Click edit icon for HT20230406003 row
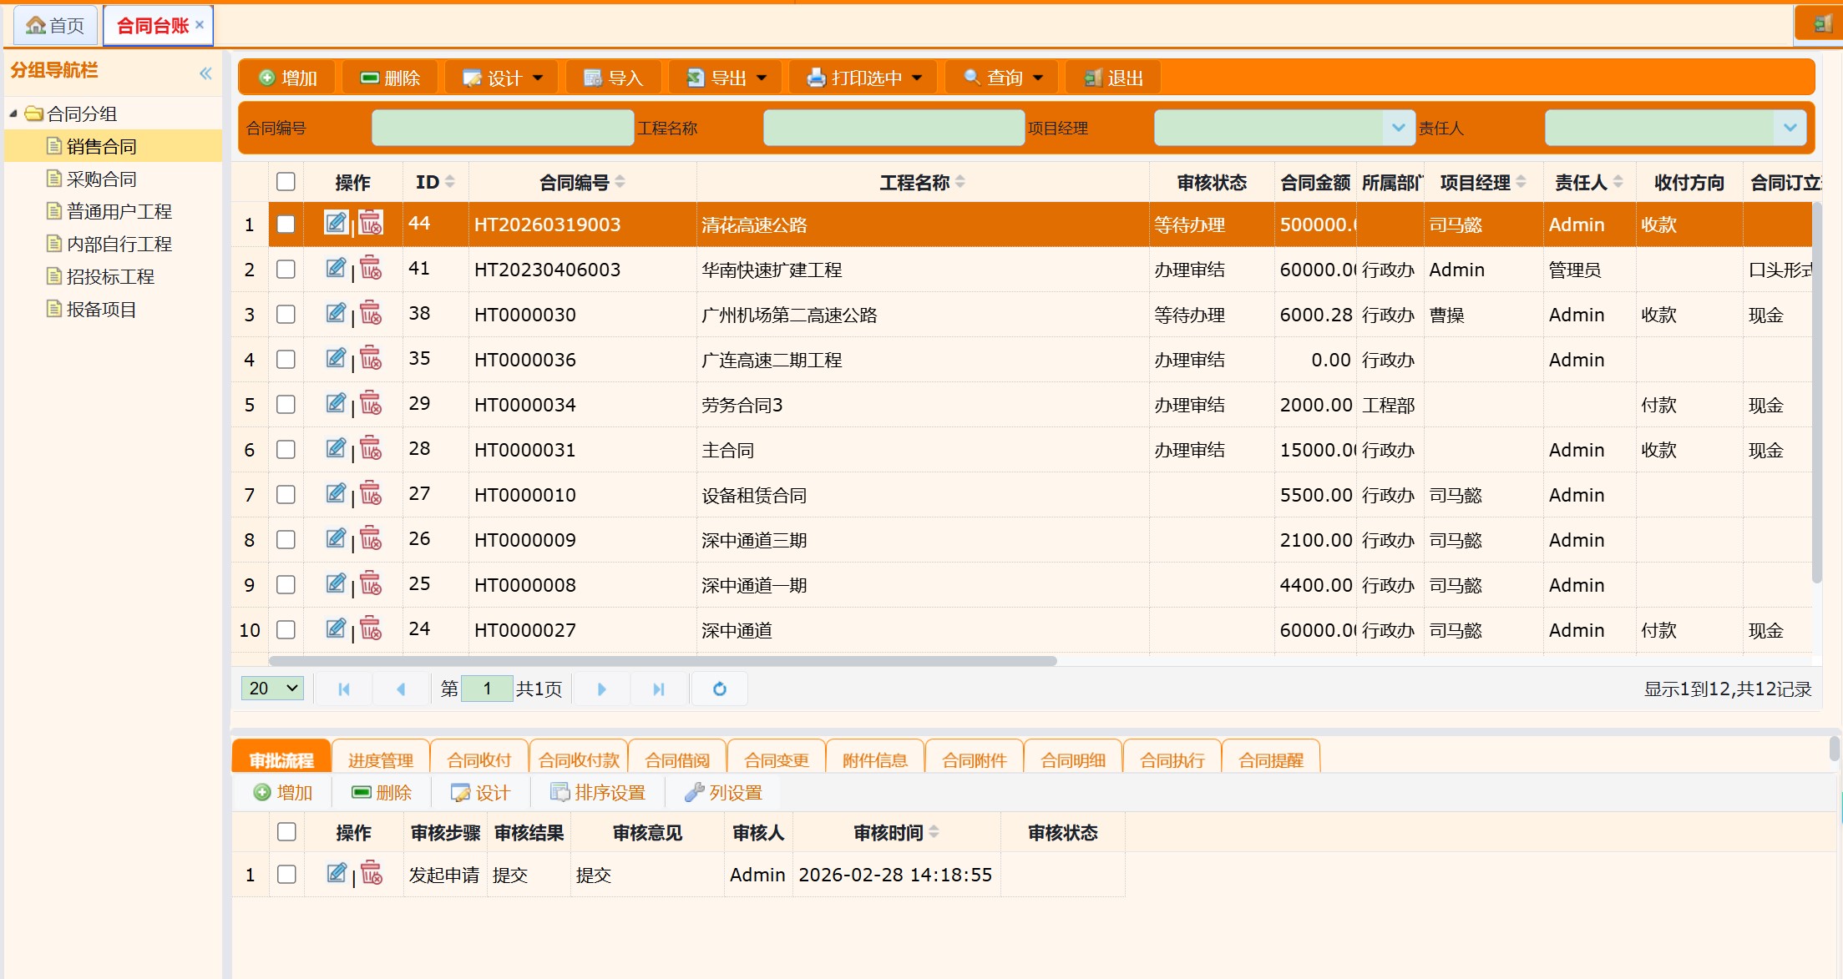1843x979 pixels. (336, 268)
